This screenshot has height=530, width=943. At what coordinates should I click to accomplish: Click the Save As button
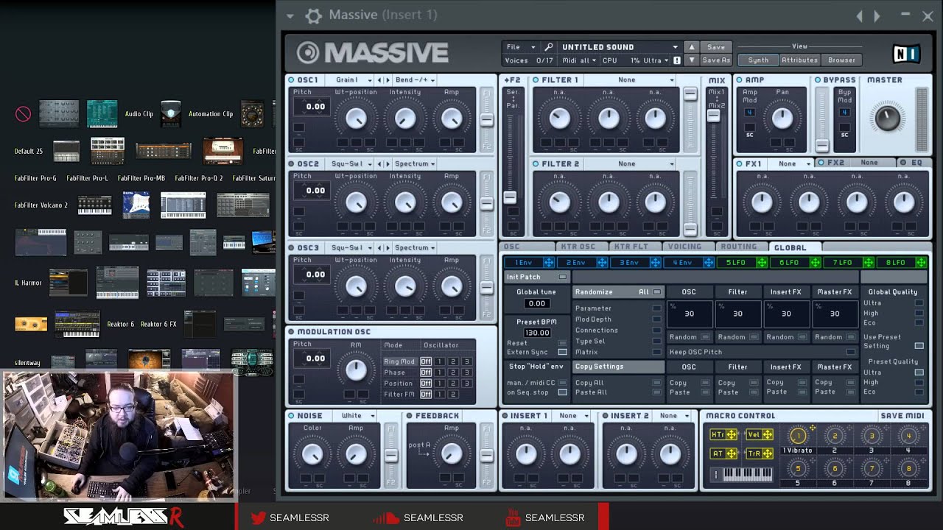coord(715,60)
